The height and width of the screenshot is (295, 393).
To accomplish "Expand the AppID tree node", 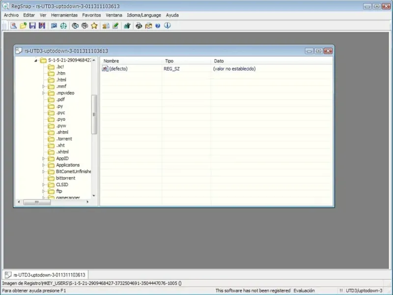I will 43,158.
